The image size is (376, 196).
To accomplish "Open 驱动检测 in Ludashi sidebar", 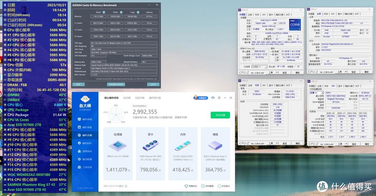I will 85,159.
